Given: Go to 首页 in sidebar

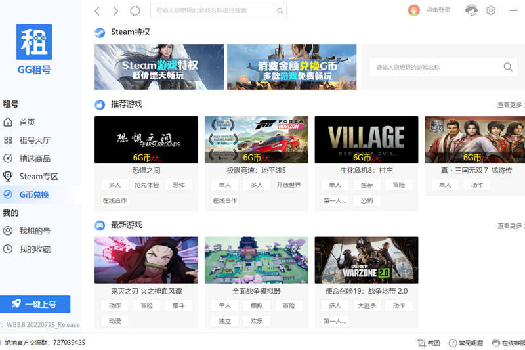Looking at the screenshot, I should pos(27,122).
